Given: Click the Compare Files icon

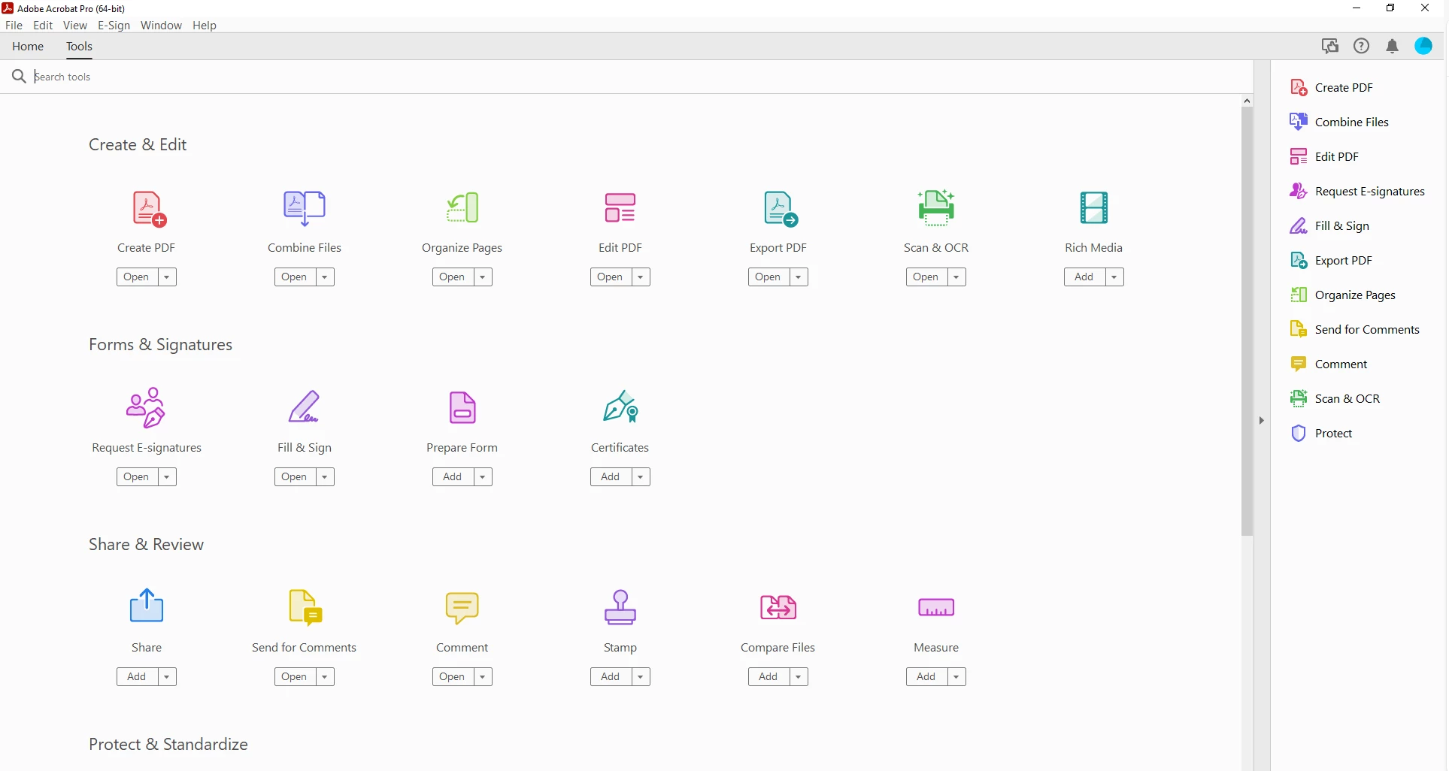Looking at the screenshot, I should (x=778, y=607).
